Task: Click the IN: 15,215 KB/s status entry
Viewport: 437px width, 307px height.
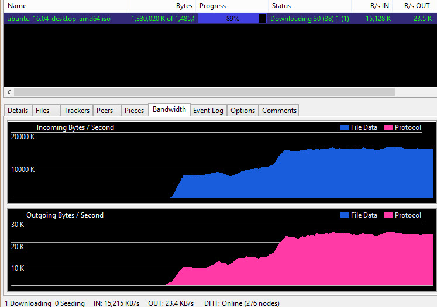Action: point(116,303)
